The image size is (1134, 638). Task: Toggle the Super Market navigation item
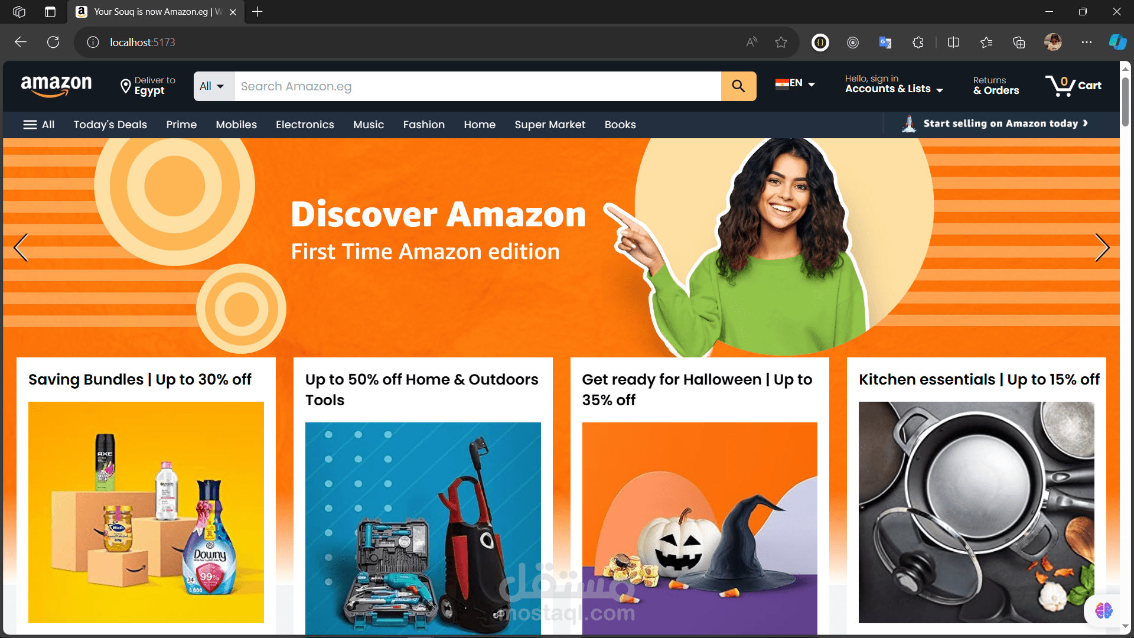pos(550,125)
